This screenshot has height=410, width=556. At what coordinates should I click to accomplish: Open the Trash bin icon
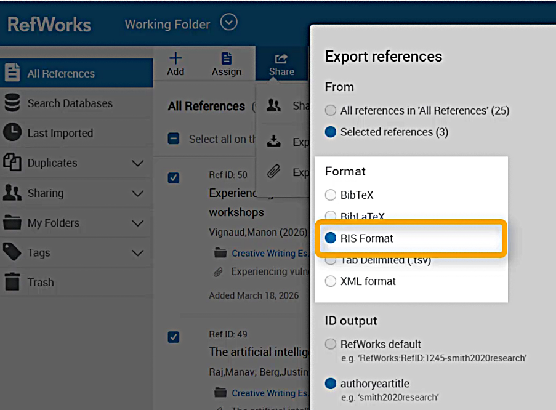12,282
